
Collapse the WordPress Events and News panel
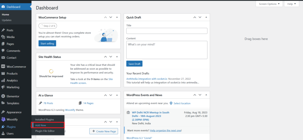[206, 95]
